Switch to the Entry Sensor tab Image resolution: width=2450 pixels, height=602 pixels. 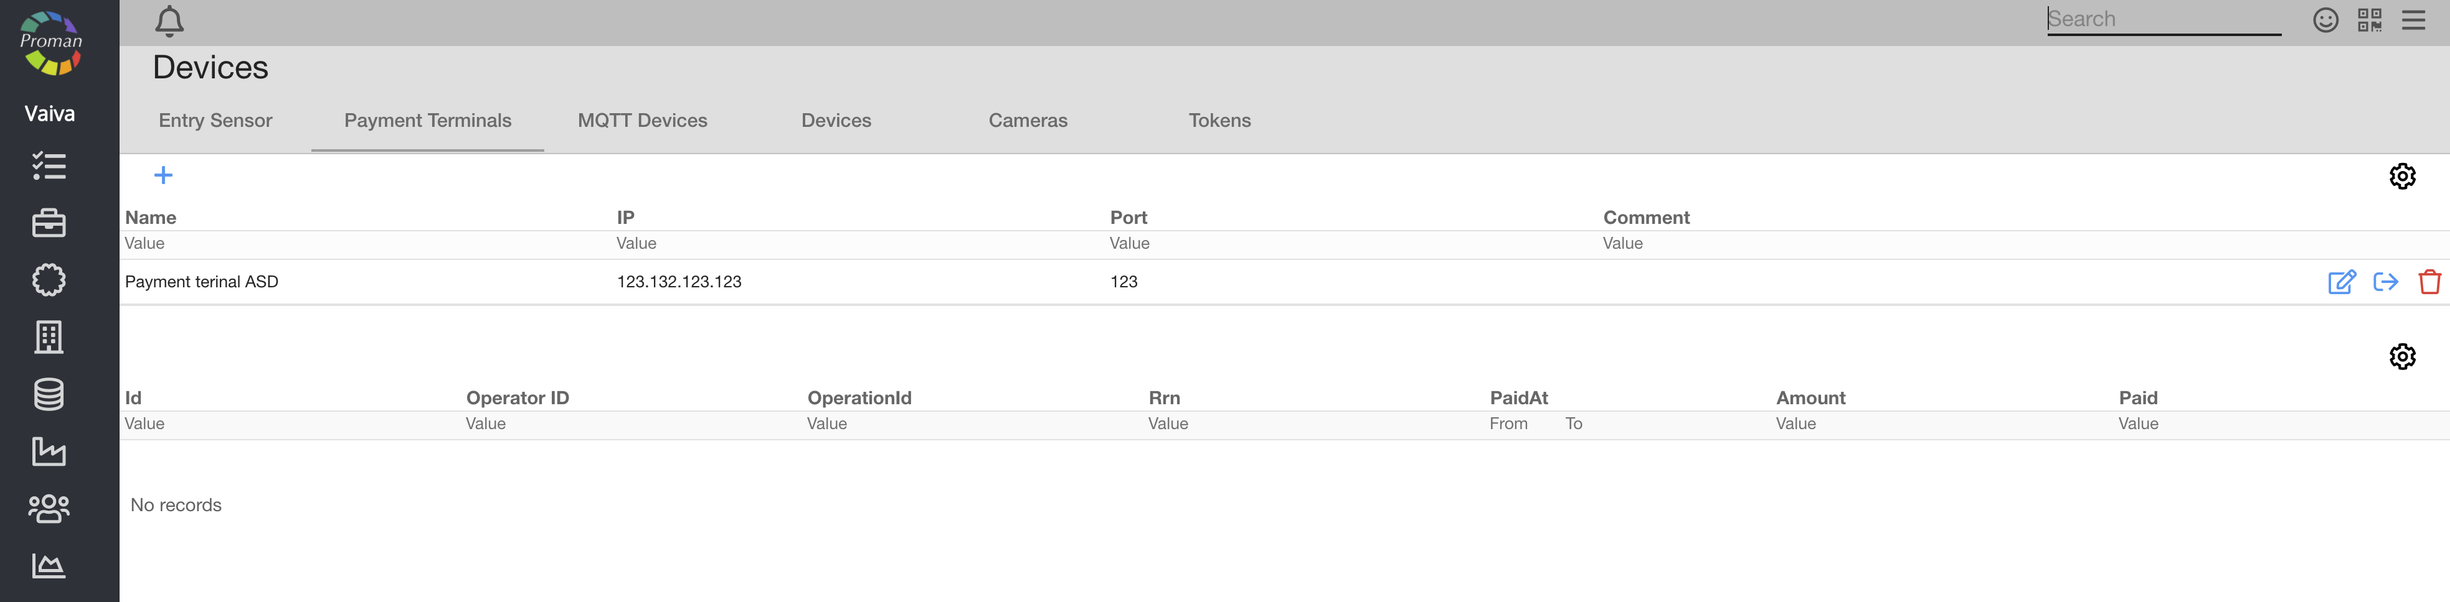click(215, 121)
